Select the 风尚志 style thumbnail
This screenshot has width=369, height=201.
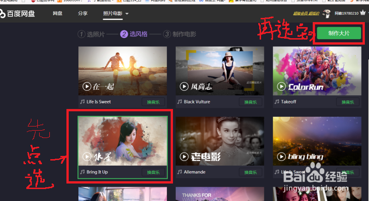[220, 71]
